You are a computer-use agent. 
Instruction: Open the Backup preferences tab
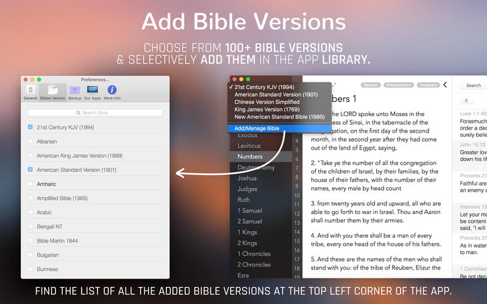75,92
